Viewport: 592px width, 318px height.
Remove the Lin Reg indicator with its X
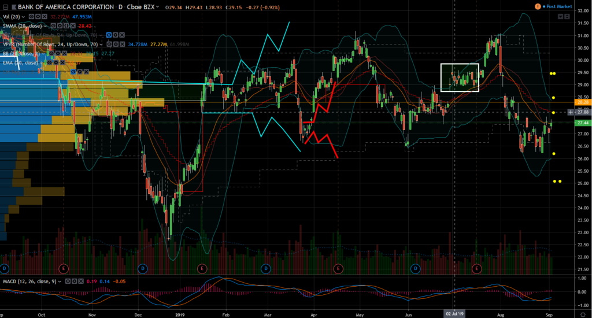87,72
